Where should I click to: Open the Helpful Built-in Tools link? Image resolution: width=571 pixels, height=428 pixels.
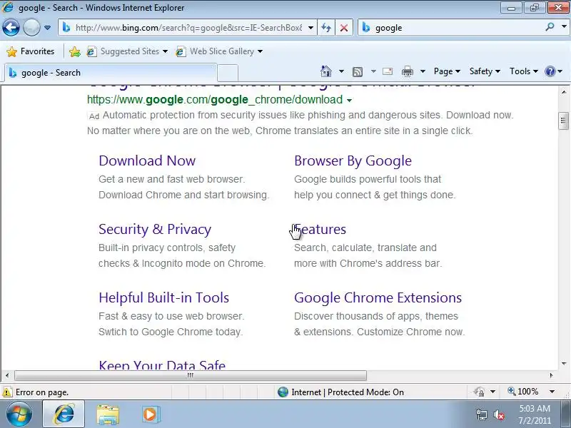click(164, 297)
